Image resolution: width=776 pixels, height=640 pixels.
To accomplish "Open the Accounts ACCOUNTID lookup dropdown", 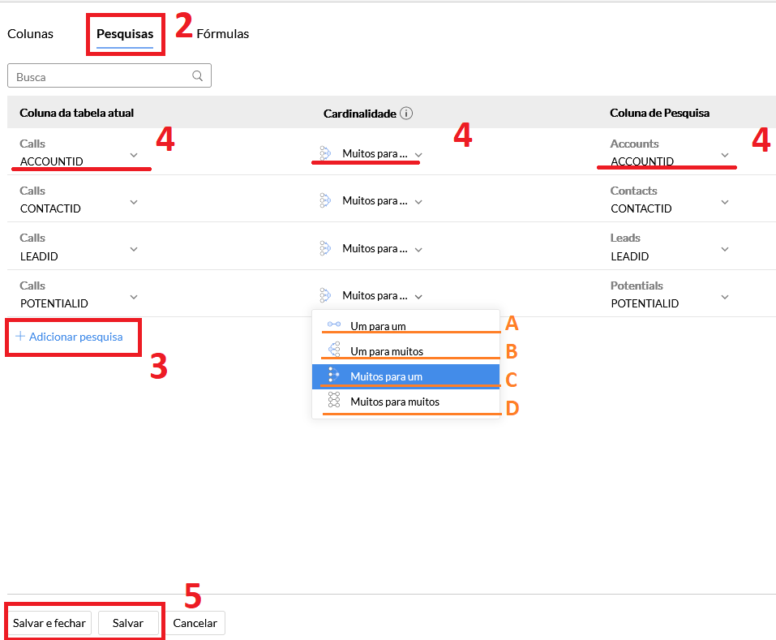I will 725,155.
